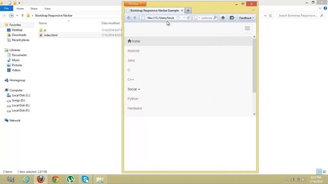Open Explorer ribbon help icon
This screenshot has width=328, height=184.
tap(325, 8)
